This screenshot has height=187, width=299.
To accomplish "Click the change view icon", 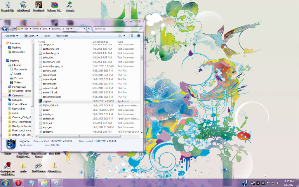I will point(120,36).
